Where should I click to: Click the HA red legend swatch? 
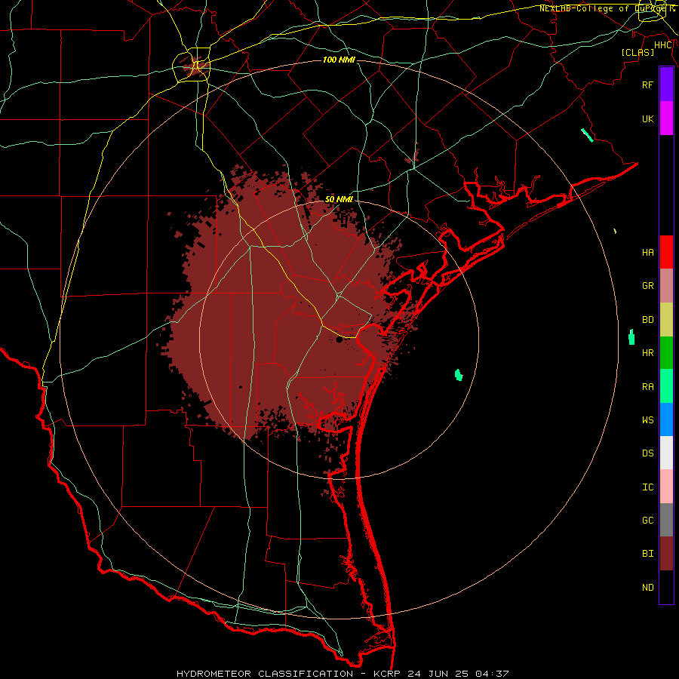(x=666, y=252)
